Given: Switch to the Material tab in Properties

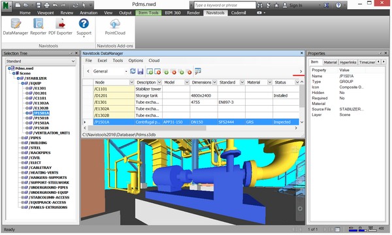Looking at the screenshot, I should tap(330, 63).
